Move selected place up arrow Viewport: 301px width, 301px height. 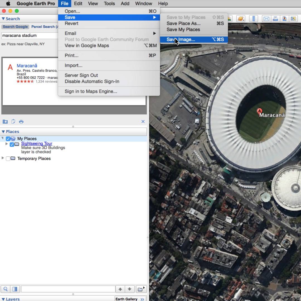[x=120, y=289]
